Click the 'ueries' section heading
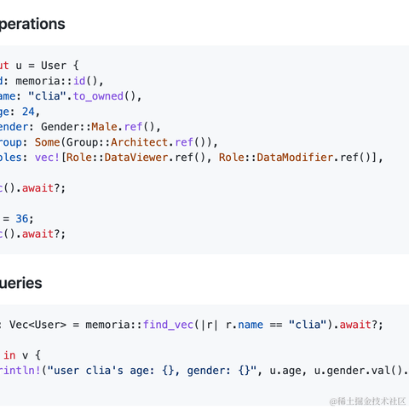Viewport: 409px width, 409px height. point(20,283)
